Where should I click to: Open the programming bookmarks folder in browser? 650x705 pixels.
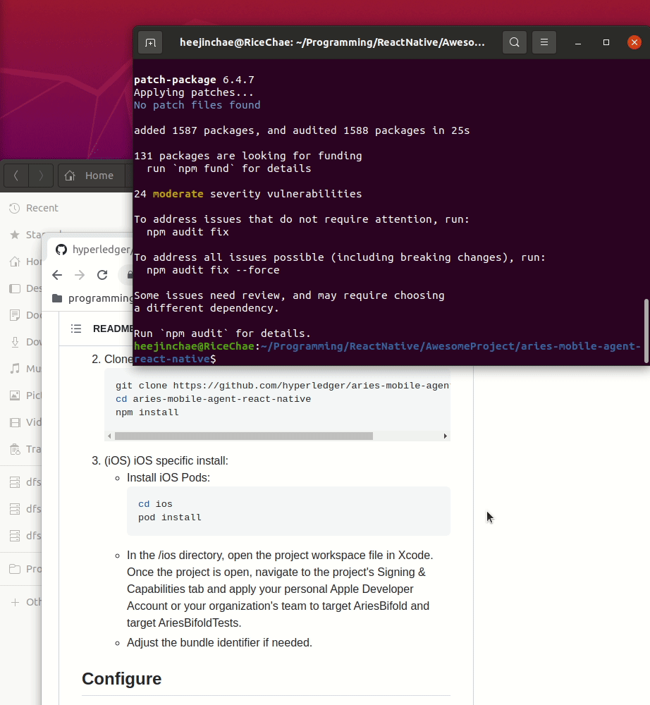point(93,298)
